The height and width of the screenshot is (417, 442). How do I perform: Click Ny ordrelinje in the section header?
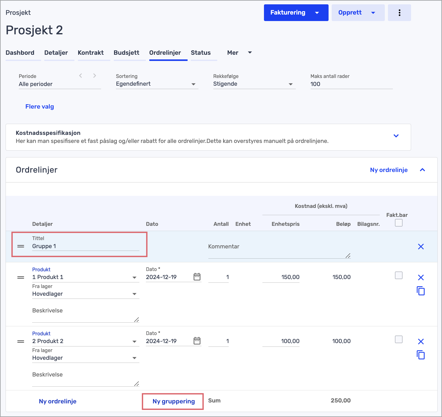[389, 170]
